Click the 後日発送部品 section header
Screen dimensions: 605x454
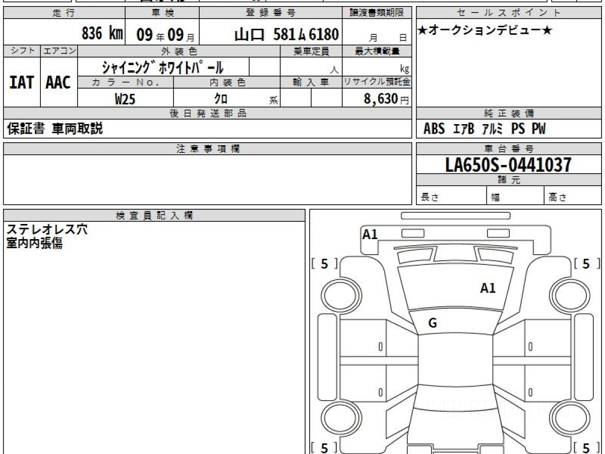point(208,113)
